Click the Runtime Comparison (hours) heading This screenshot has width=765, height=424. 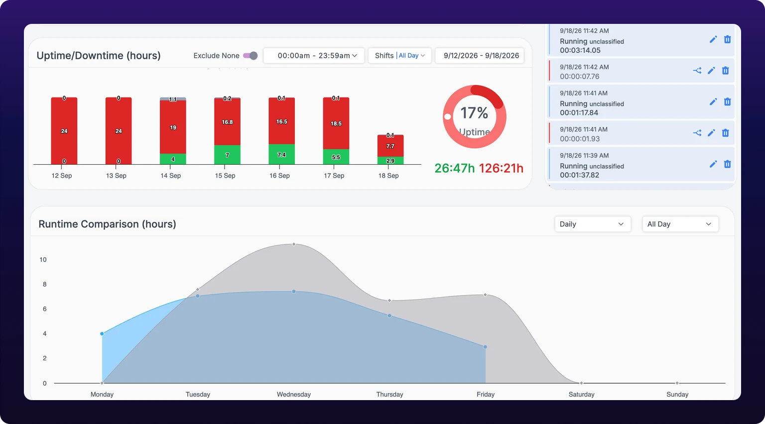point(107,224)
